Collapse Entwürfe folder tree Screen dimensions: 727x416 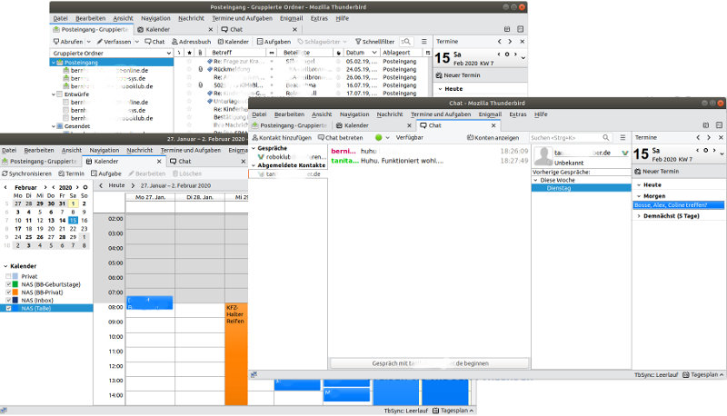tap(54, 94)
